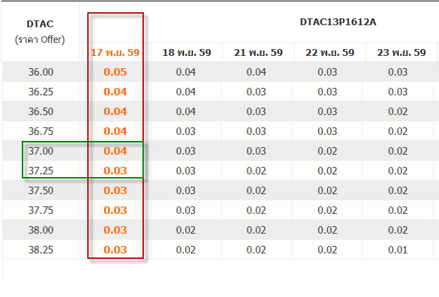This screenshot has width=439, height=297.
Task: Click the DTAC header label
Action: (40, 24)
